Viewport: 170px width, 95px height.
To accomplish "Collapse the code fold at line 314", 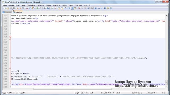I will click(x=10, y=37).
